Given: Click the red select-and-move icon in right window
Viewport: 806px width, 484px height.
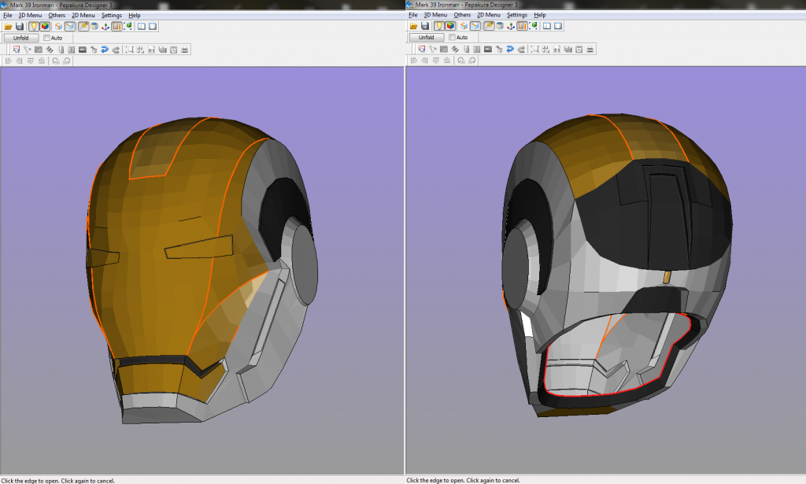Looking at the screenshot, I should (422, 50).
